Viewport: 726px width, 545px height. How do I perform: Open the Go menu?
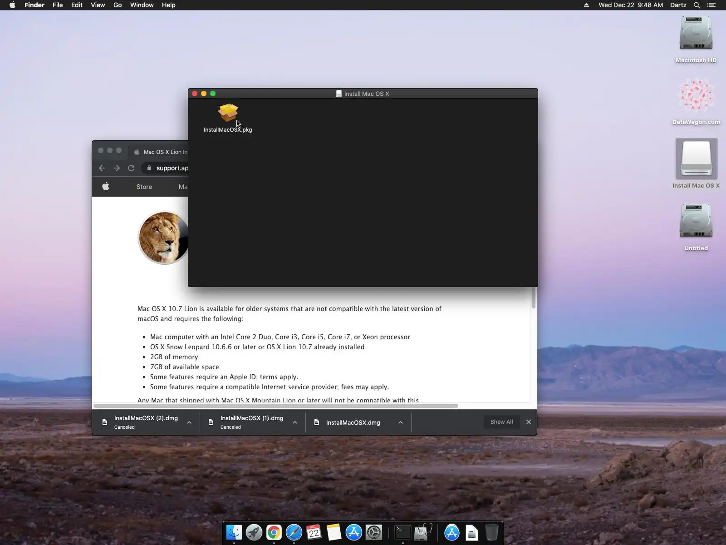pyautogui.click(x=118, y=5)
